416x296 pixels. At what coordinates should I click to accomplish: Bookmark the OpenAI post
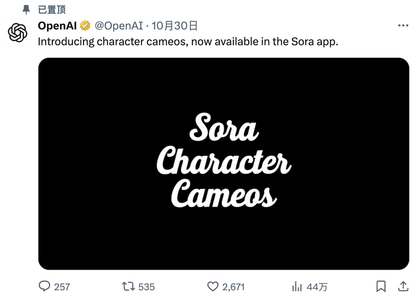point(381,286)
